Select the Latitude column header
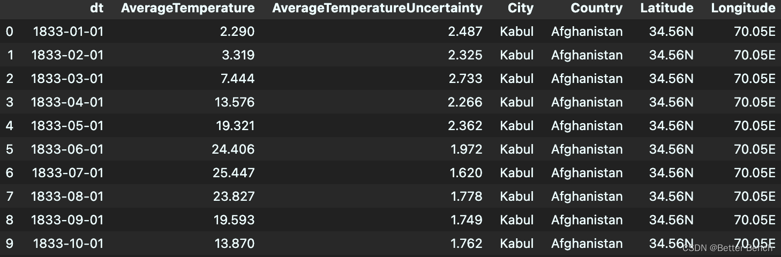Image resolution: width=781 pixels, height=257 pixels. pos(667,8)
